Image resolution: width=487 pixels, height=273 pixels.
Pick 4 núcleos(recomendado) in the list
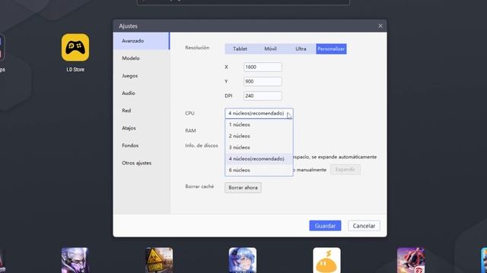pyautogui.click(x=259, y=158)
